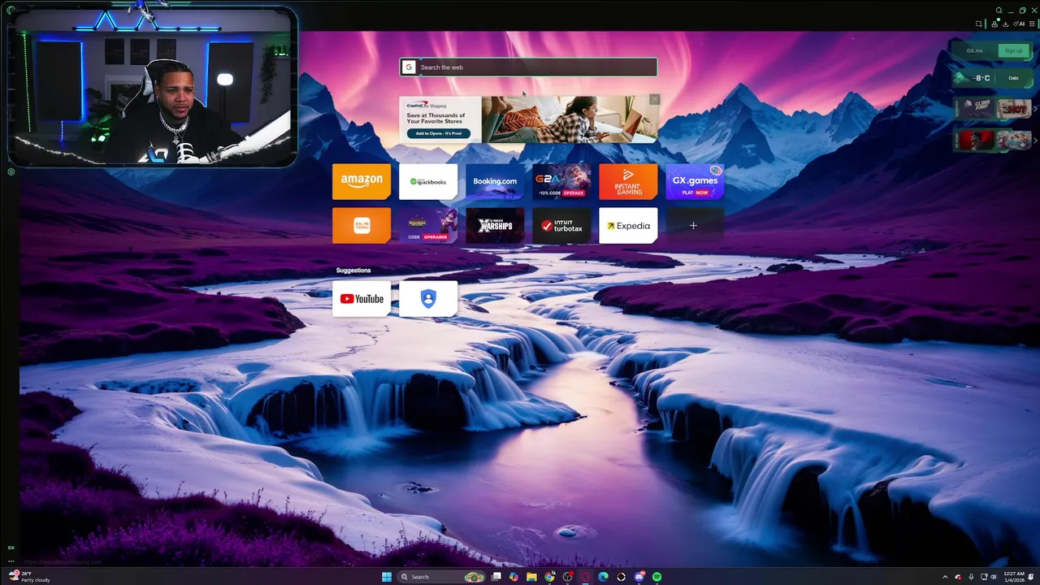Click the Search the web field

click(x=528, y=67)
